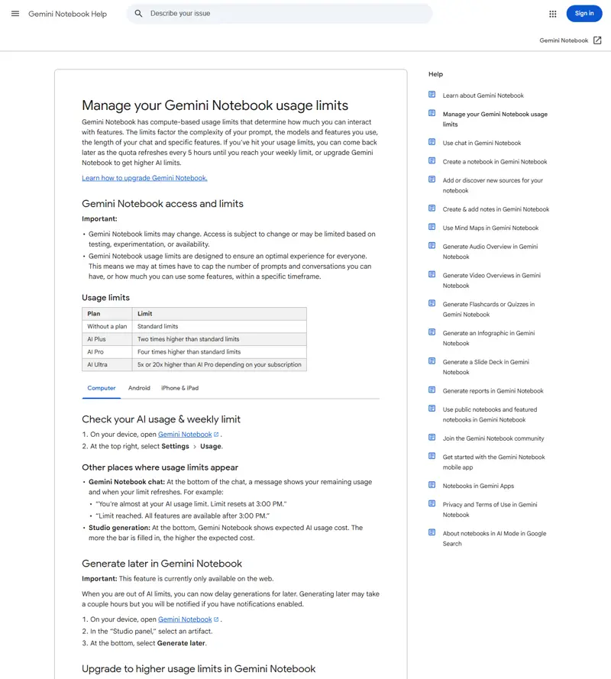Open Generate Audio Overview article link
611x679 pixels.
490,251
